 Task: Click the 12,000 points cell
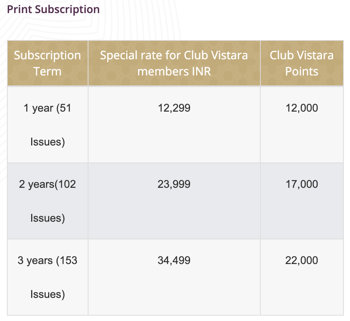pyautogui.click(x=302, y=125)
